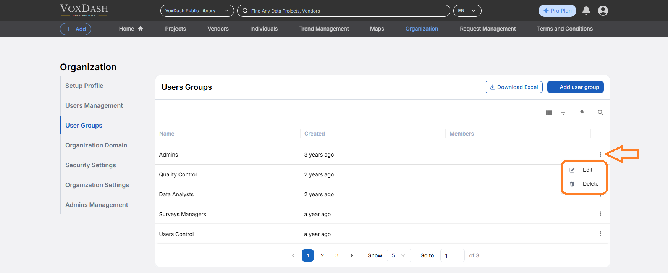
Task: Go to page 3
Action: pyautogui.click(x=337, y=255)
